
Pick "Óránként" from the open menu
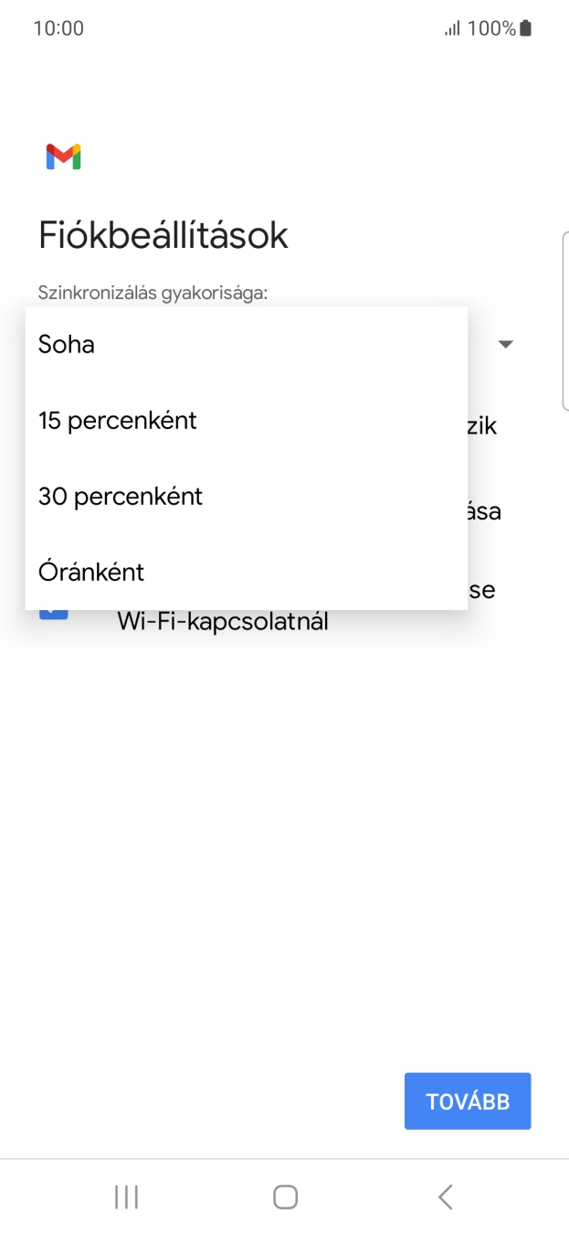(90, 572)
